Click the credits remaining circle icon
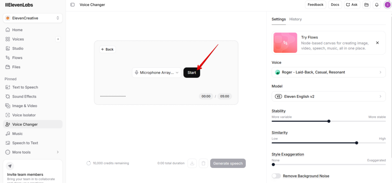This screenshot has width=392, height=183. pyautogui.click(x=88, y=163)
